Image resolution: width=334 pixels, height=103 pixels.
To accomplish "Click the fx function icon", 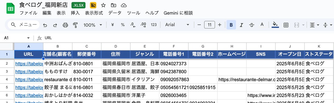I will pyautogui.click(x=39, y=38).
